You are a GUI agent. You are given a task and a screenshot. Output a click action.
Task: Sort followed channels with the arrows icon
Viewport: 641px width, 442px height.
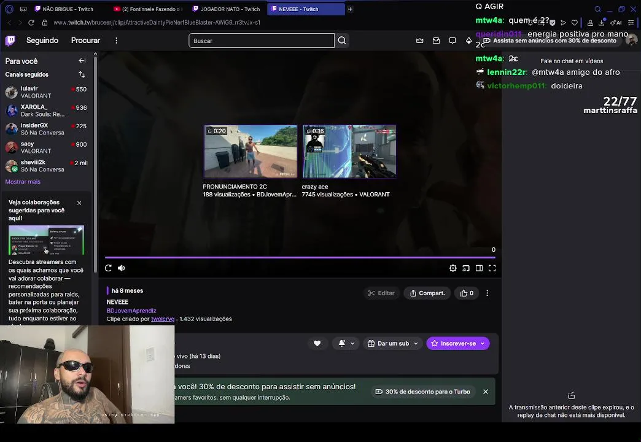tap(82, 74)
